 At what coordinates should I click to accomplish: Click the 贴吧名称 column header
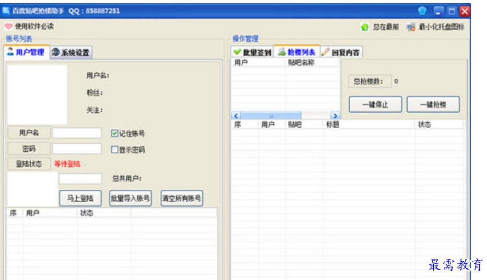312,62
